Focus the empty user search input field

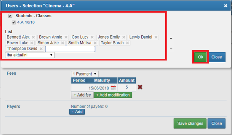(70, 49)
